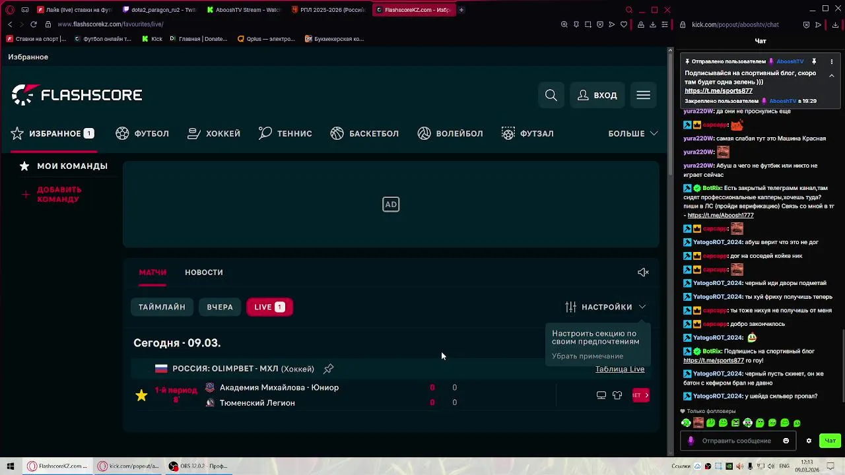The width and height of the screenshot is (845, 475).
Task: Click the kick.com/popout taskbar window
Action: coord(129,466)
